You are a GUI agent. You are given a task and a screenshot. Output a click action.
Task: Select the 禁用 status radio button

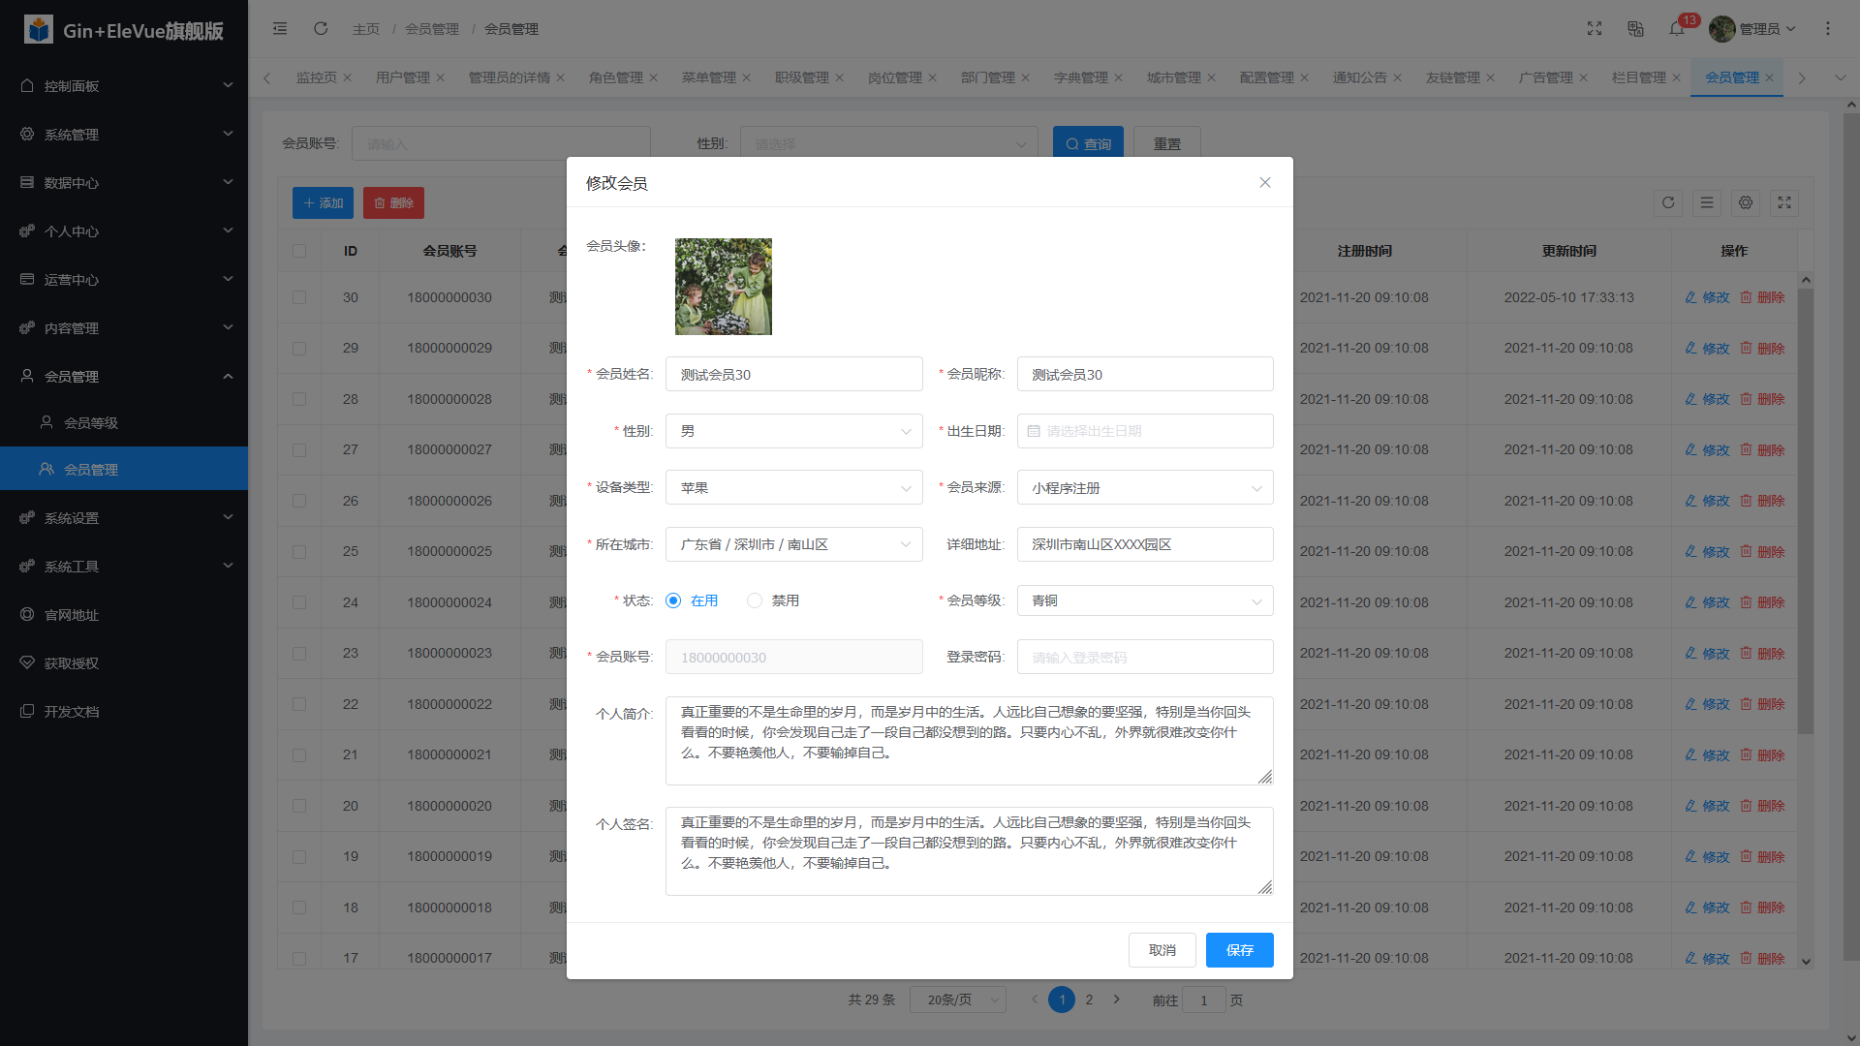point(755,600)
